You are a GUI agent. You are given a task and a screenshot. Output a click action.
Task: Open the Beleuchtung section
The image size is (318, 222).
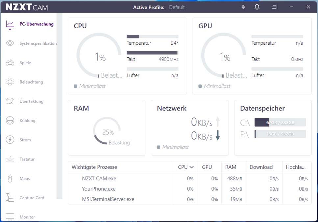tap(31, 82)
